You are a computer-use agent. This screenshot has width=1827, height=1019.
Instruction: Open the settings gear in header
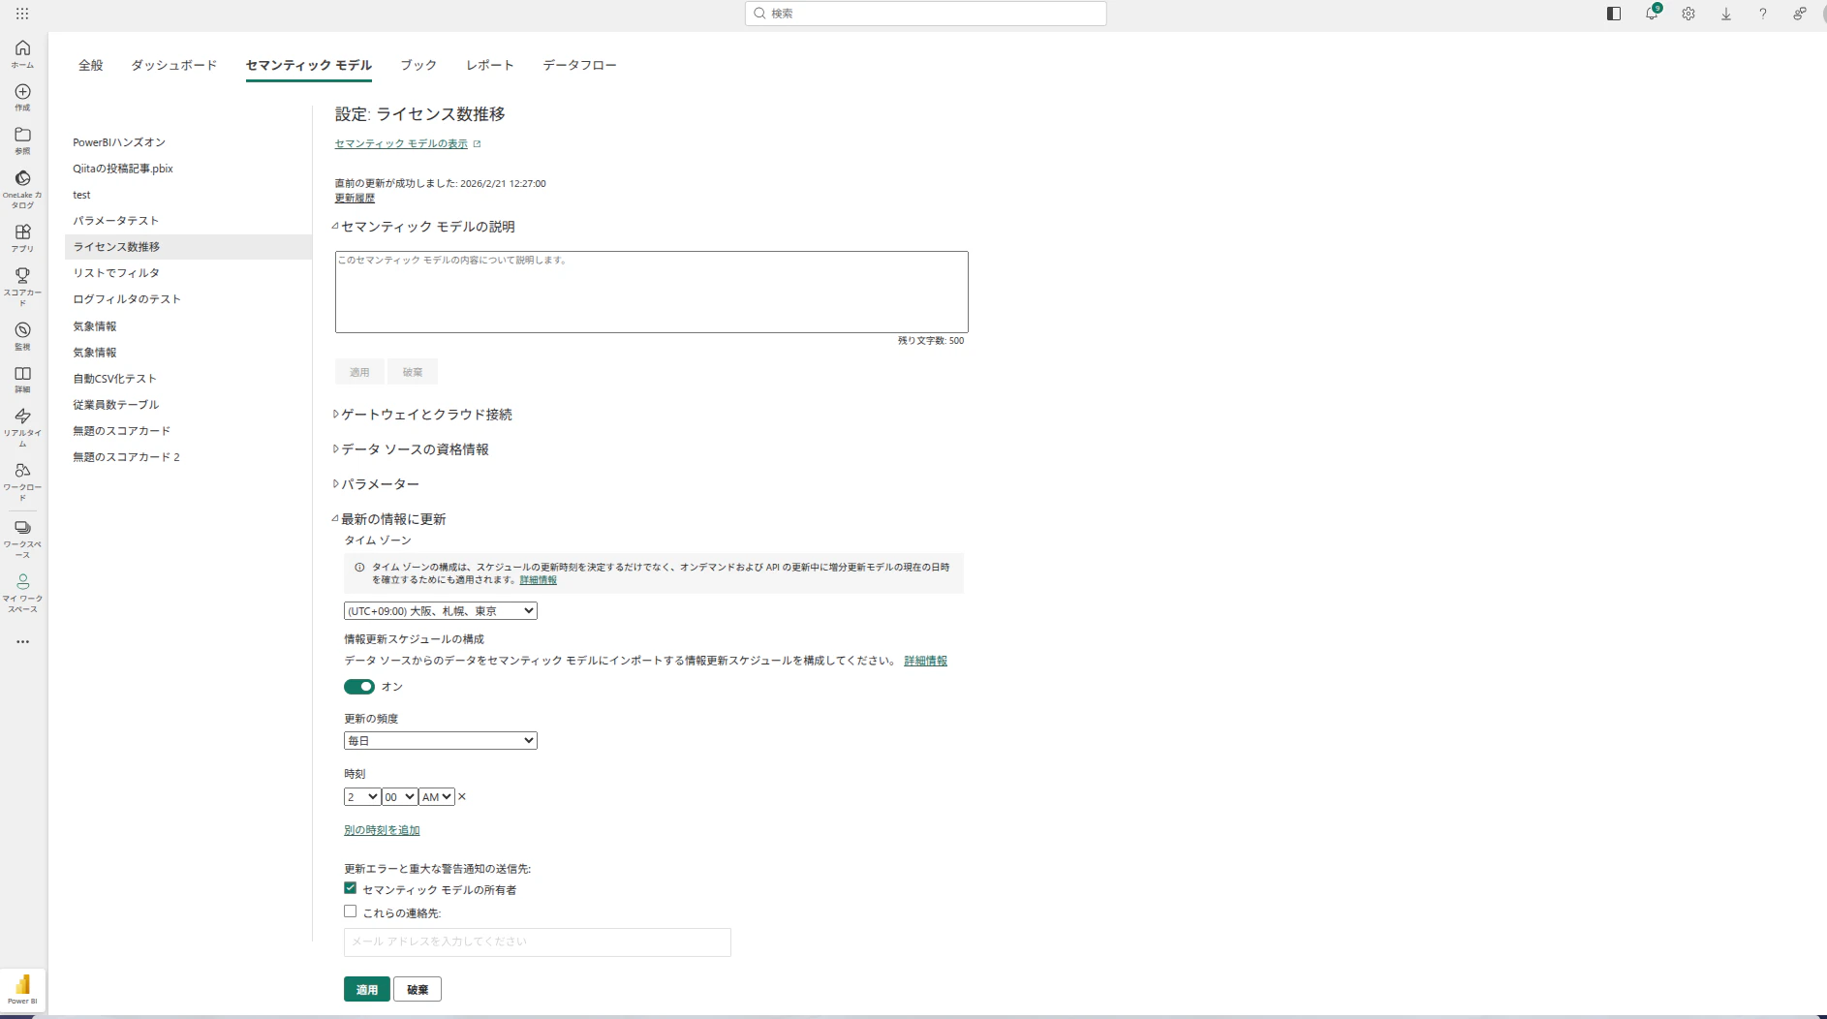click(1688, 14)
